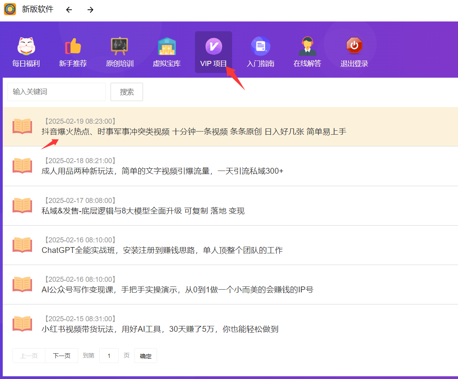Click the thumbs-up 新手推荐 icon
458x379 pixels.
click(x=73, y=46)
